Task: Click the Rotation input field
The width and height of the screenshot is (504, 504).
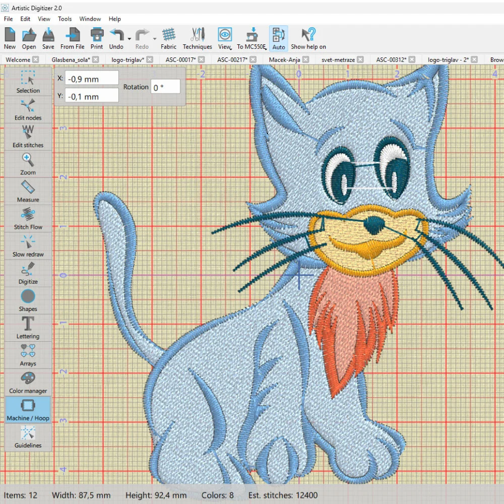Action: click(x=165, y=87)
